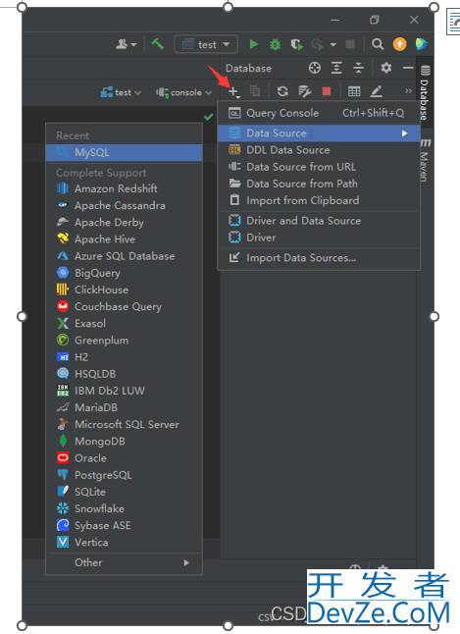Open the Database vertical side tab
This screenshot has height=634, width=460.
coord(425,92)
